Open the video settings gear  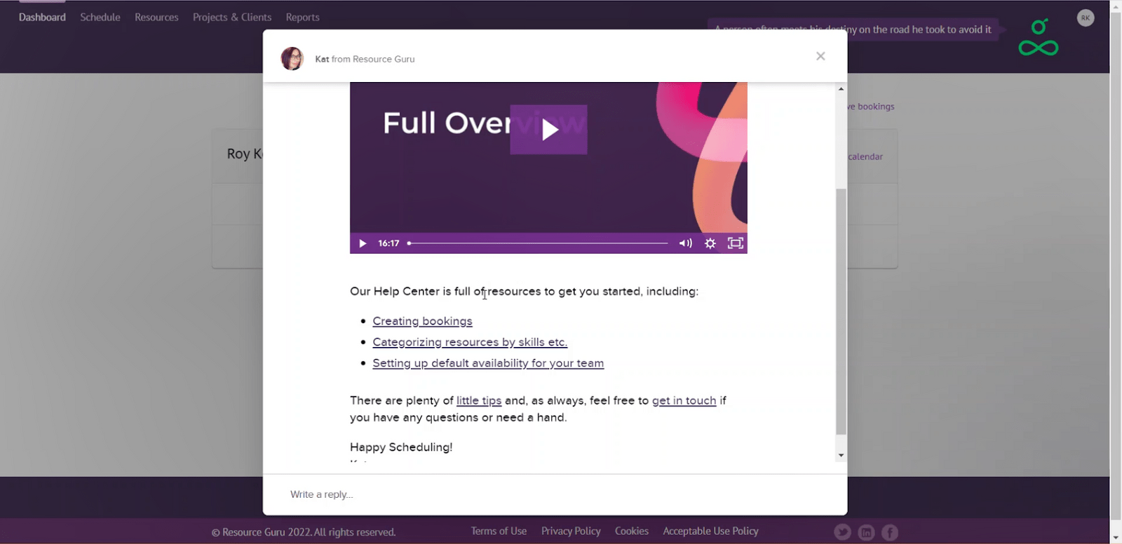point(710,243)
